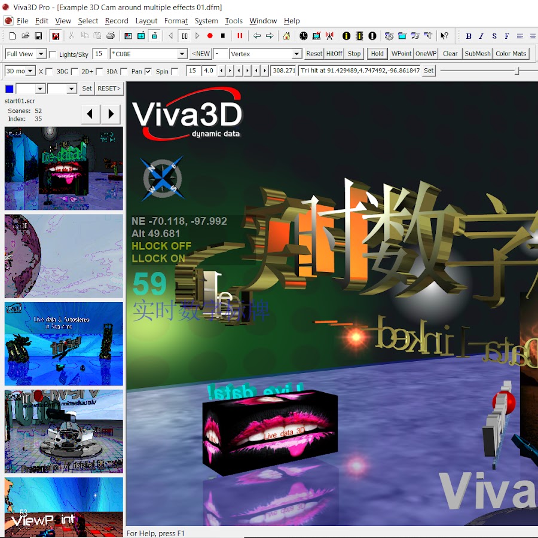538x538 pixels.
Task: Open the System menu
Action: coord(206,21)
